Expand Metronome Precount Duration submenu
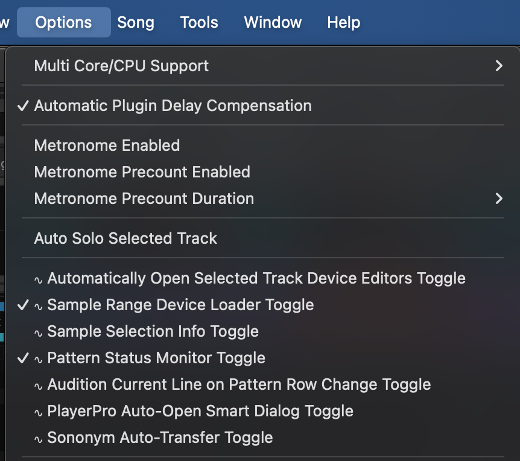 point(144,199)
